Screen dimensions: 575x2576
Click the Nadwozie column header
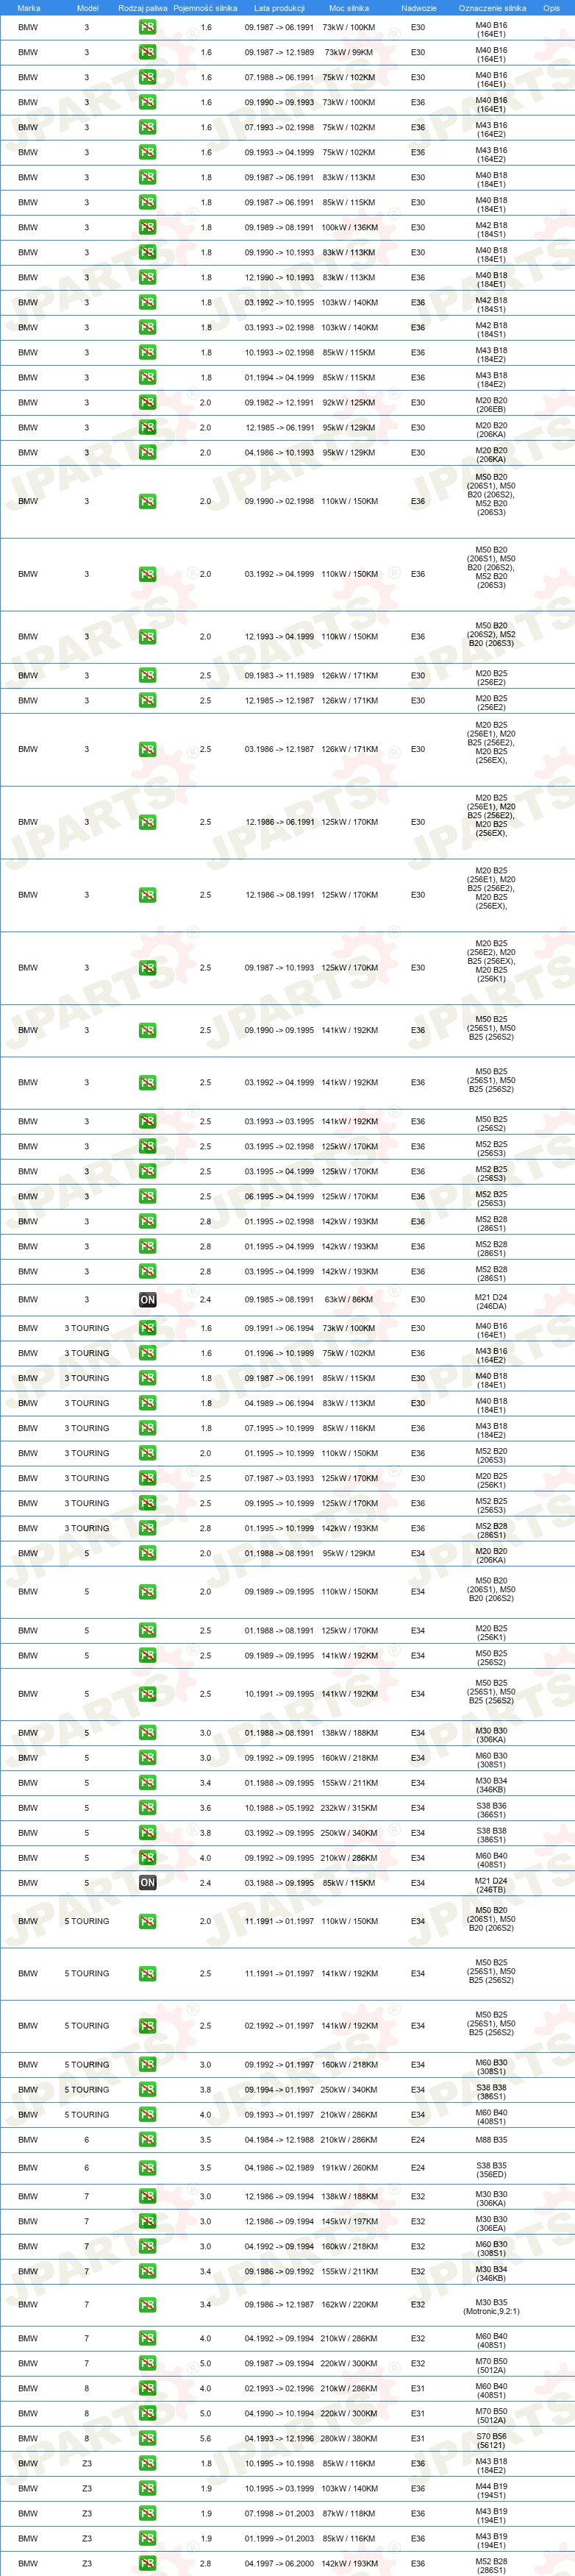[418, 8]
